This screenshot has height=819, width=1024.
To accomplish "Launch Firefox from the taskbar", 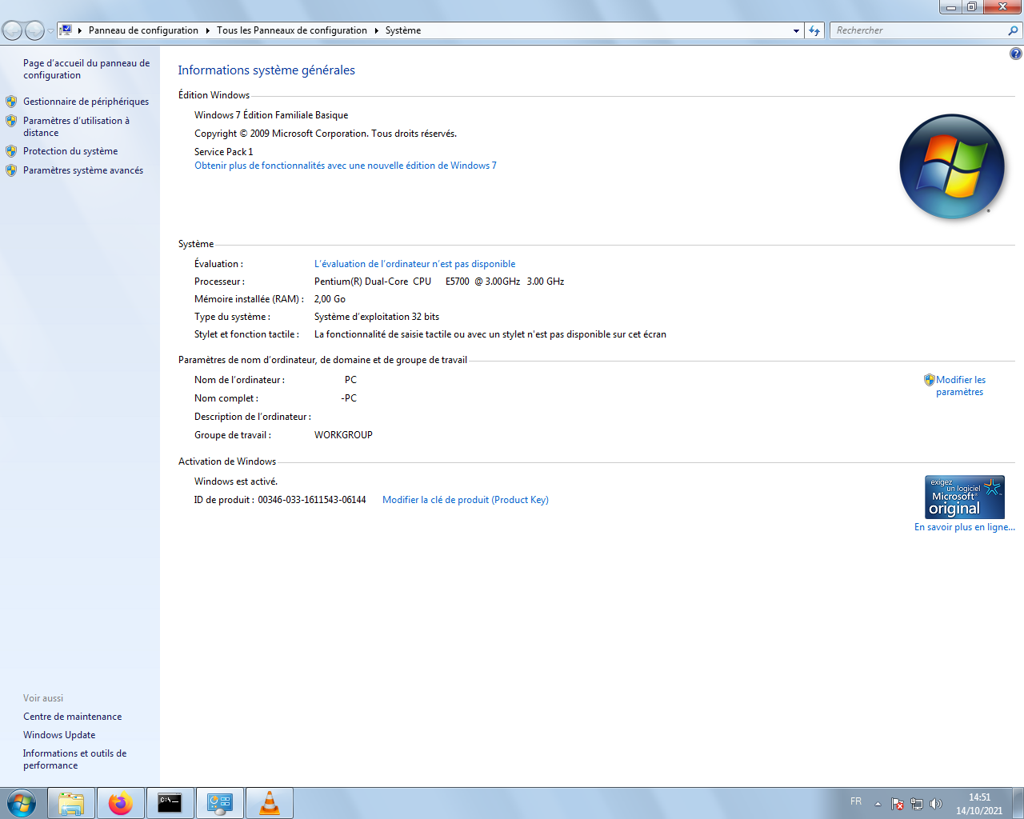I will pos(121,803).
